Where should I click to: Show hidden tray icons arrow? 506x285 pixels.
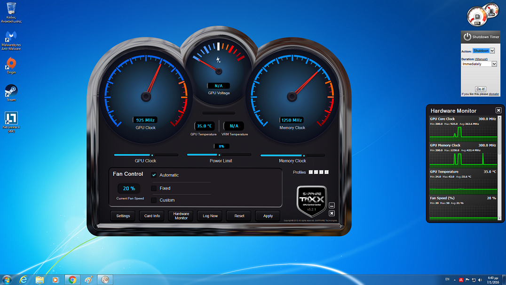[454, 280]
